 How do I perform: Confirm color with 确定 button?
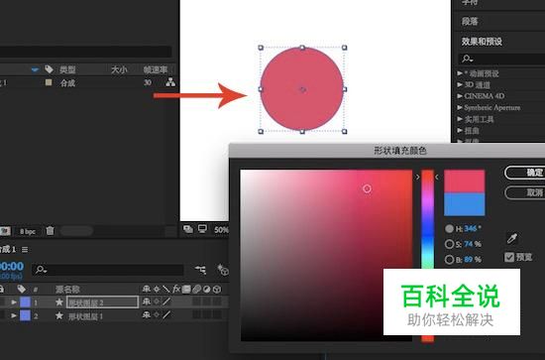coord(524,173)
